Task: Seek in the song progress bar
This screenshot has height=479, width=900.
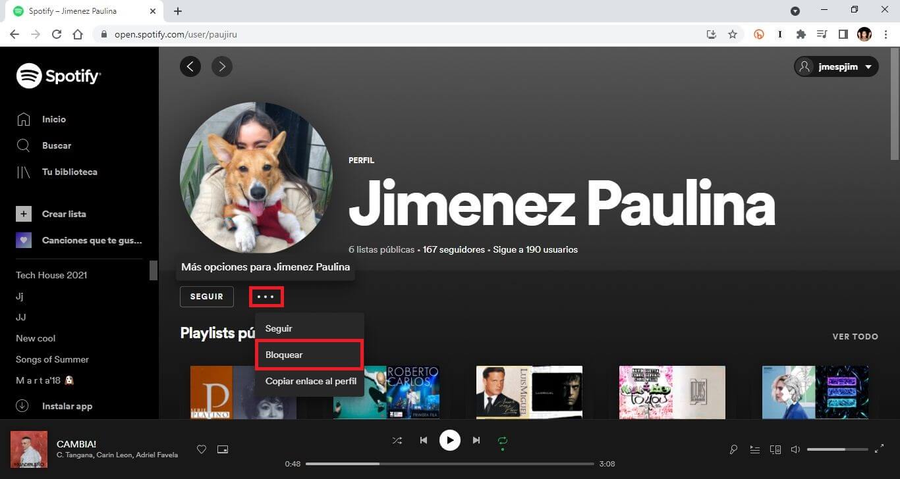Action: (450, 464)
